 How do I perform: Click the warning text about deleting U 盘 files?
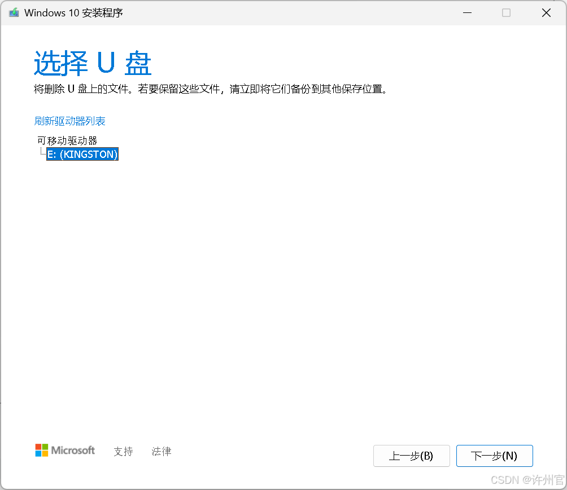click(211, 89)
